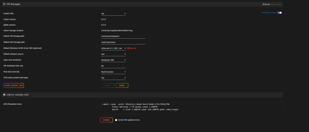The height and width of the screenshot is (132, 309).
Task: Click the View Libvirt Log button
Action: tap(14, 86)
